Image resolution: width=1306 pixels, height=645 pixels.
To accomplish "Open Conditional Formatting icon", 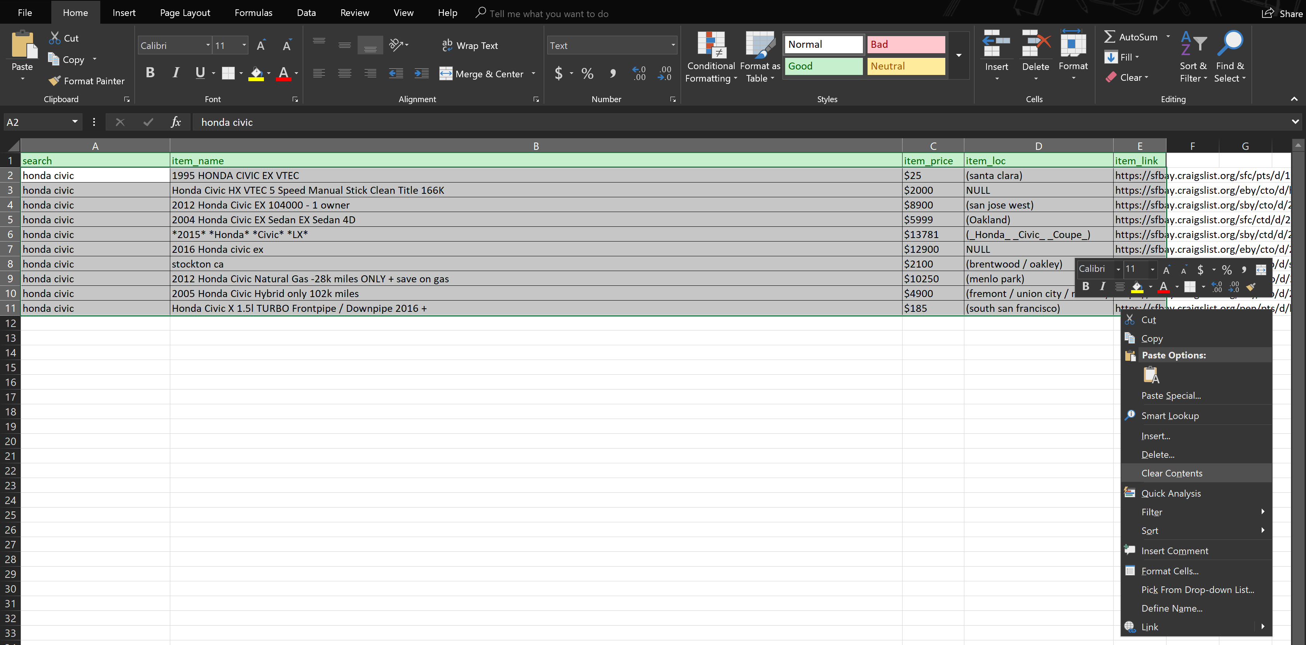I will point(711,45).
